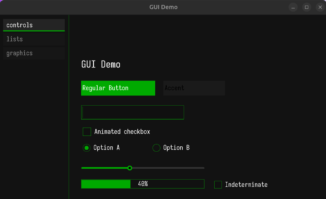This screenshot has height=199, width=326.
Task: Maximize the GUI Demo window
Action: tap(307, 7)
